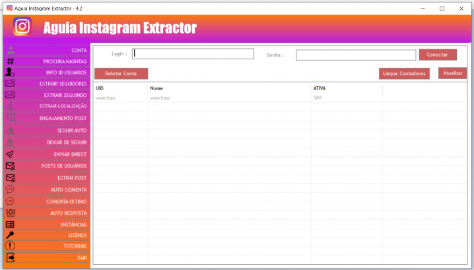The image size is (474, 270).
Task: Select ENVIAR DIRECT in sidebar
Action: point(47,154)
